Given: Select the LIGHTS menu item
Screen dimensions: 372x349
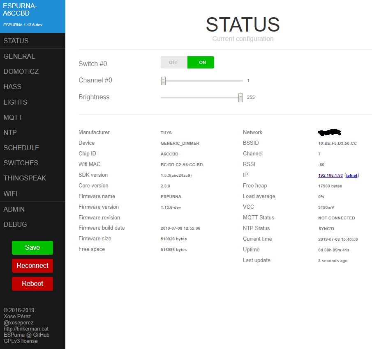Looking at the screenshot, I should click(32, 102).
